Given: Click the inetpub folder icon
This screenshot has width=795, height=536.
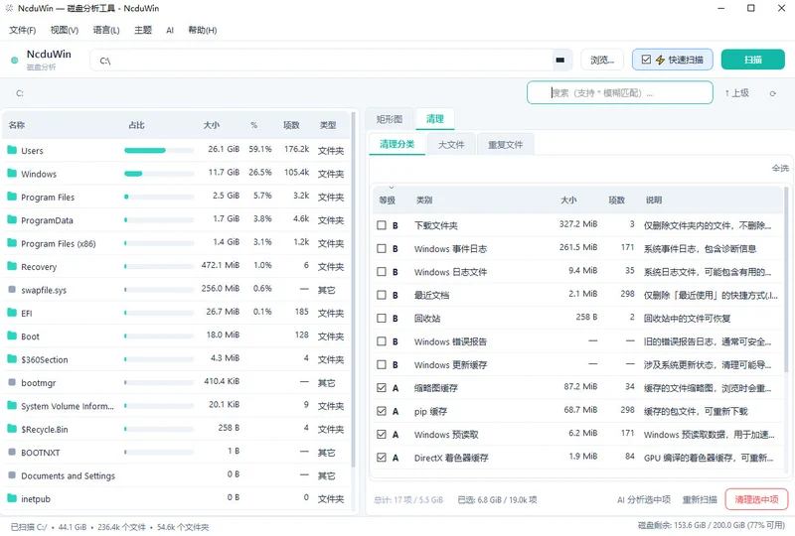Looking at the screenshot, I should 12,498.
